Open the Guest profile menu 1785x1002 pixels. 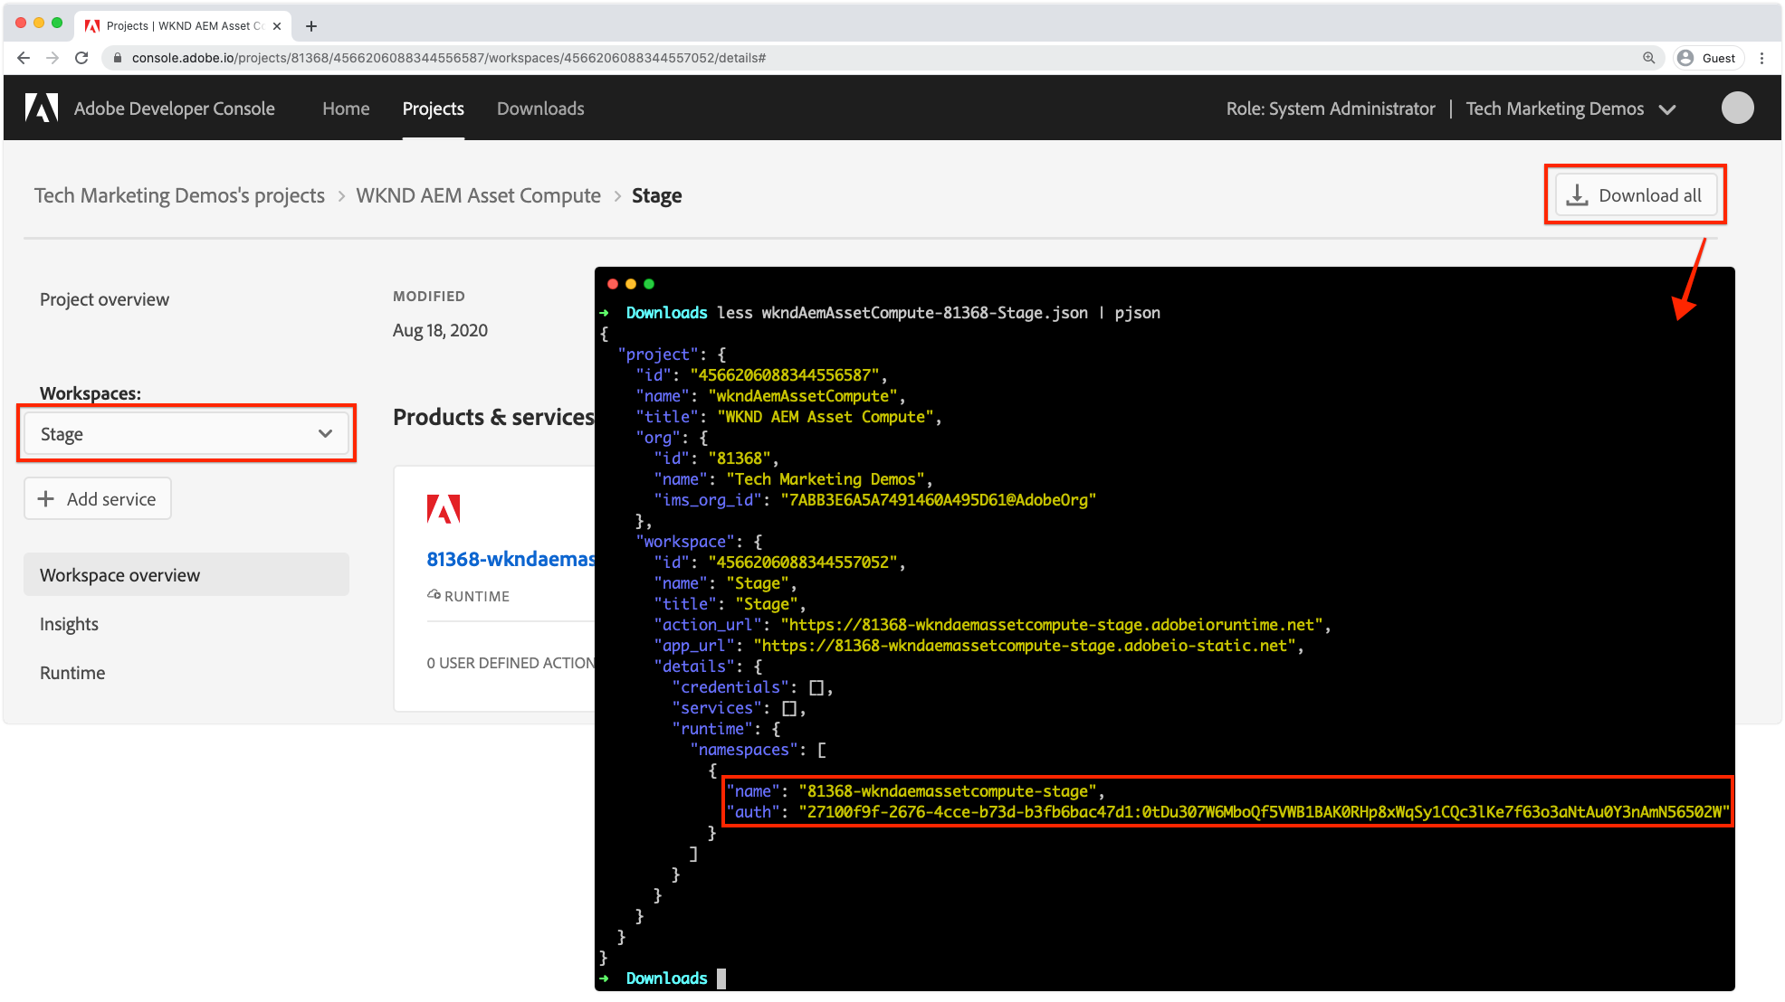coord(1707,58)
